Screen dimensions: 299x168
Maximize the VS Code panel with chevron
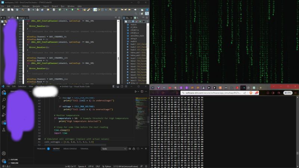[x=142, y=149]
